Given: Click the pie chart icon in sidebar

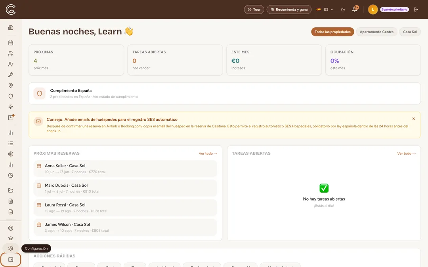Looking at the screenshot, I should pyautogui.click(x=11, y=176).
